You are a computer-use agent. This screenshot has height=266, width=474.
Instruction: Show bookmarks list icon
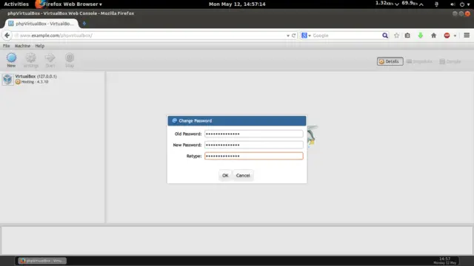tap(407, 35)
